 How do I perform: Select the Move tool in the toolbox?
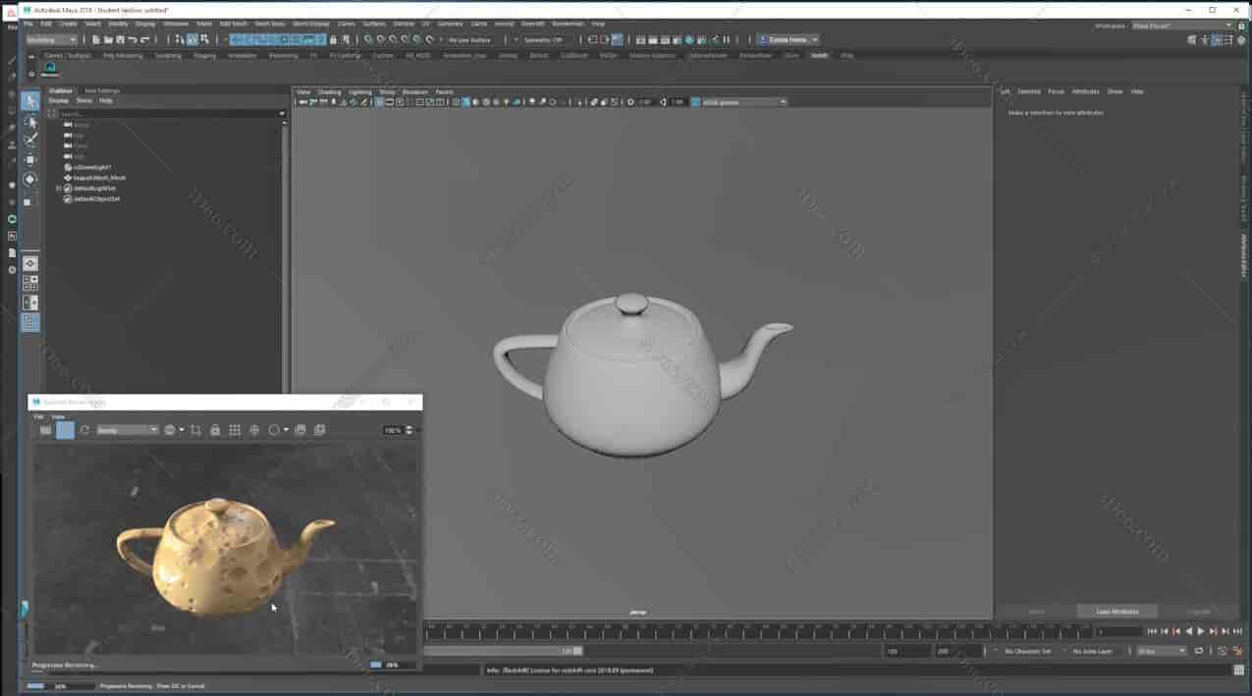point(30,159)
